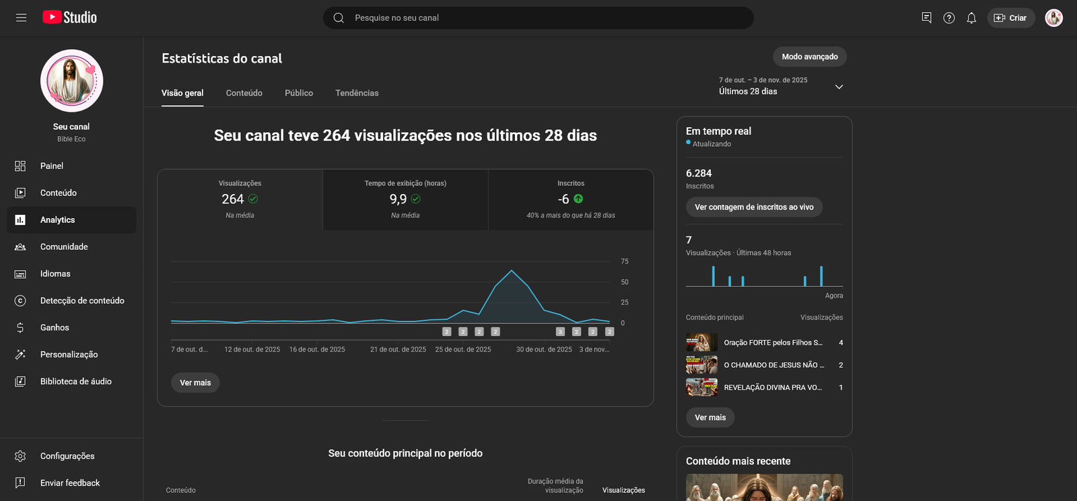Click the YouTube Studio logo
1077x501 pixels.
pos(70,18)
